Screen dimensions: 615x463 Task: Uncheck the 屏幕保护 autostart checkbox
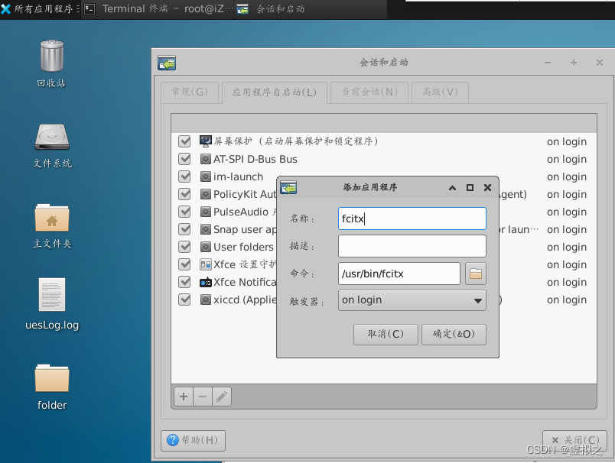point(184,141)
